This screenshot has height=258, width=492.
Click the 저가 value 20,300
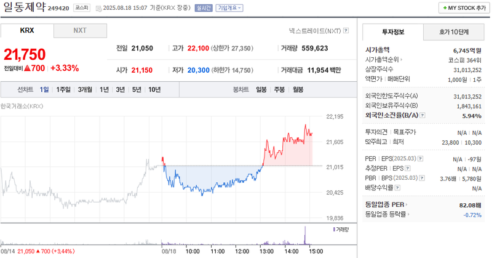pos(198,70)
